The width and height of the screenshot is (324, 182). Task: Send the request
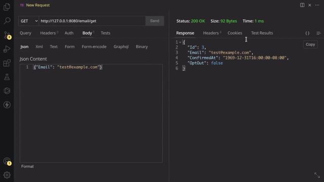[x=154, y=21]
